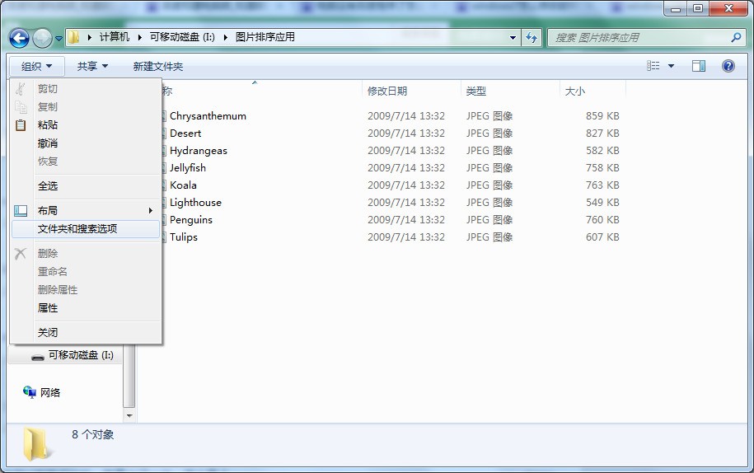Click the search box input field

click(639, 38)
